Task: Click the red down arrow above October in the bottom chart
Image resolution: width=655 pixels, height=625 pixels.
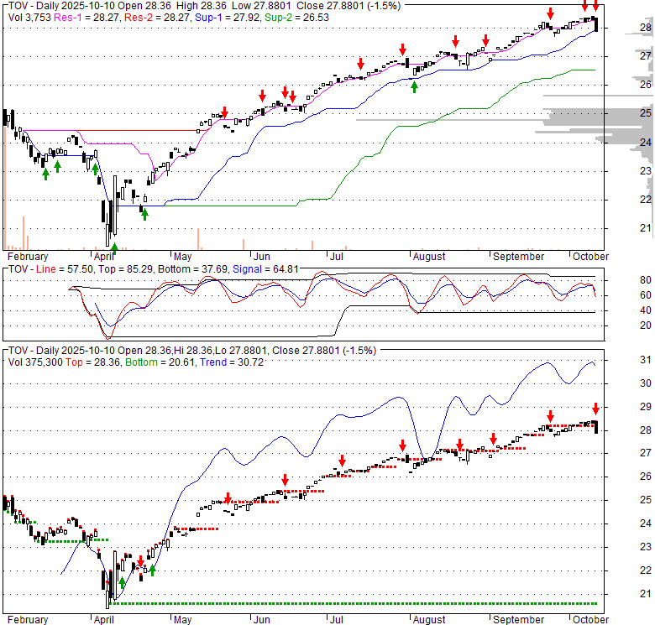Action: 595,408
